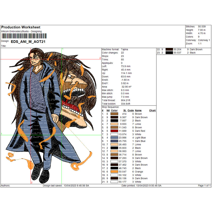Click the barcode under the worksheet title
The height and width of the screenshot is (212, 212).
point(25,36)
